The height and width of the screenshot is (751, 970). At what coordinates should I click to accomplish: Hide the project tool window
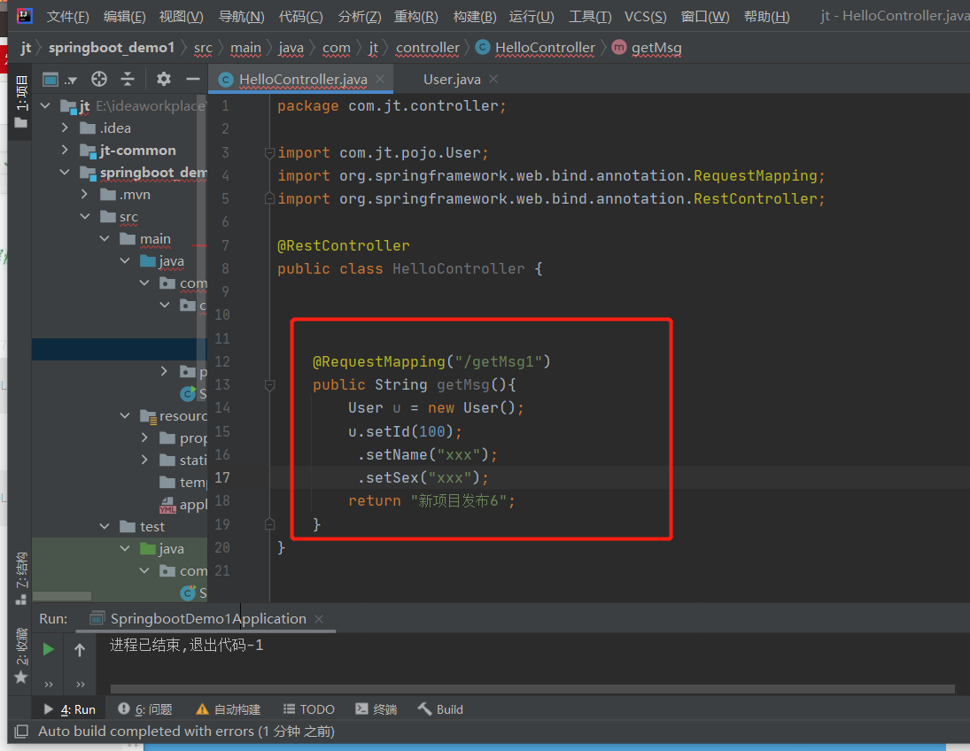193,79
